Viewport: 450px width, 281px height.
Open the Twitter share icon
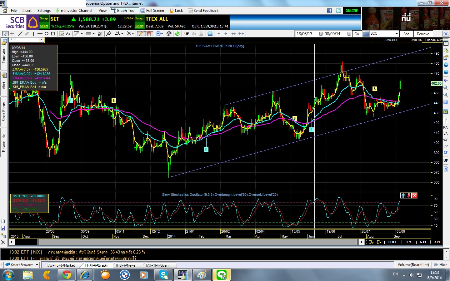[x=338, y=11]
